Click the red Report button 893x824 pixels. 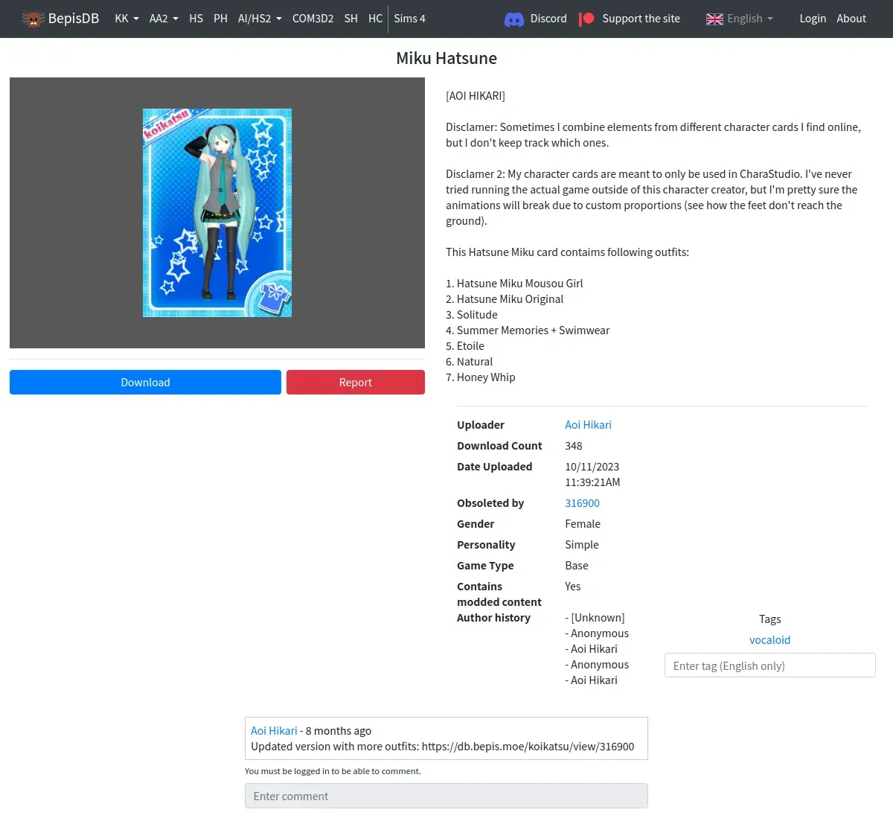click(x=356, y=383)
